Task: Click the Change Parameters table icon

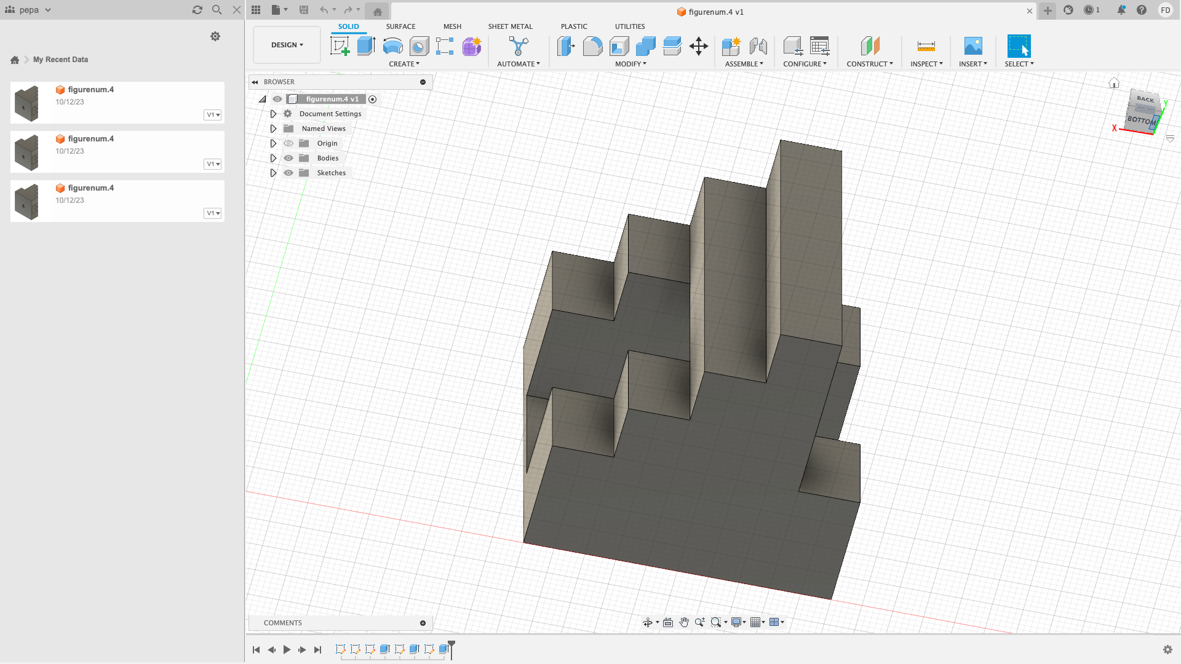Action: pos(819,46)
